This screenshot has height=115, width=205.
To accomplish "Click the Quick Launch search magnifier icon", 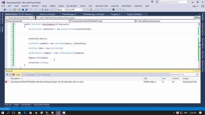I will point(188,2).
